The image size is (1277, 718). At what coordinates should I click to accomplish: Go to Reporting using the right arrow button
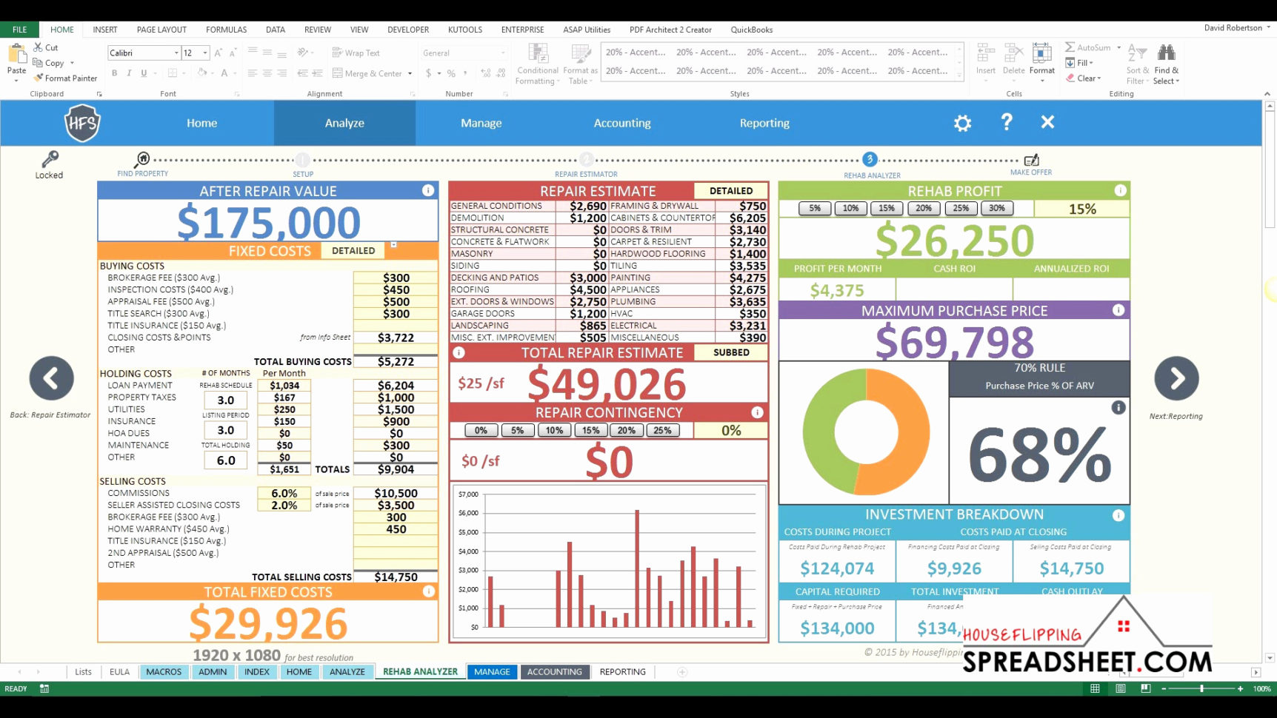pos(1176,379)
